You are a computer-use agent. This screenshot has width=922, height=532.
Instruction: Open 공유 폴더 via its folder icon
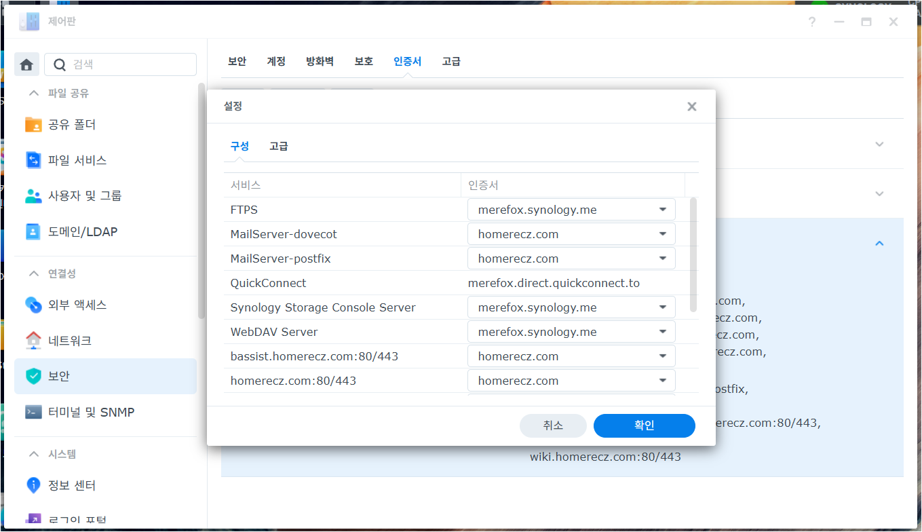pos(33,125)
